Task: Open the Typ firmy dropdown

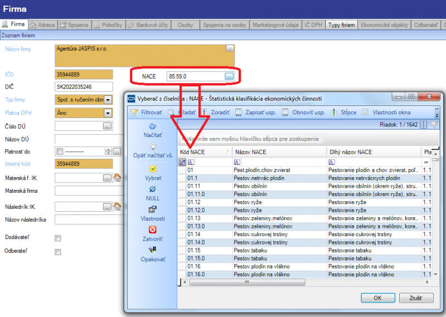Action: tap(108, 100)
